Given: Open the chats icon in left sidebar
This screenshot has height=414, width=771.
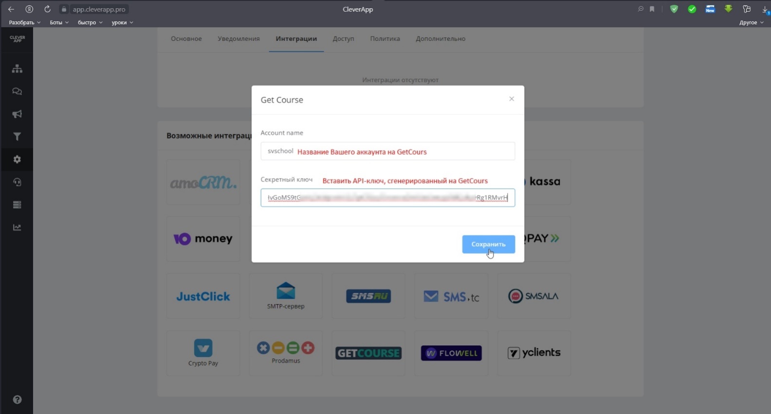Looking at the screenshot, I should coord(17,91).
